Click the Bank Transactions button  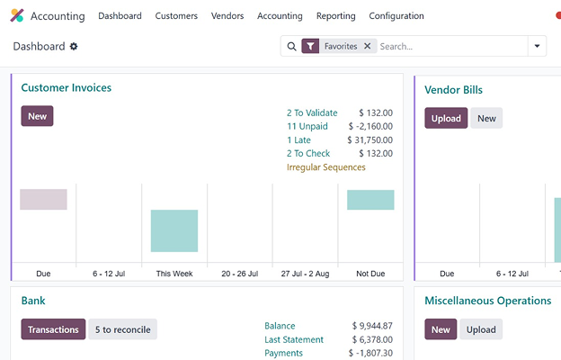pyautogui.click(x=53, y=329)
